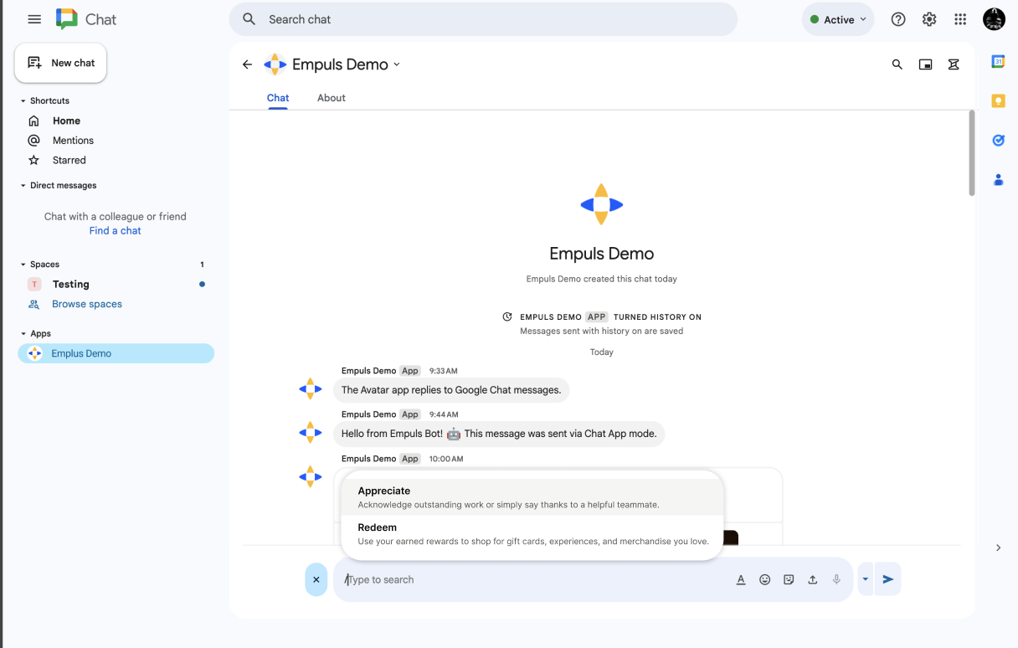Viewport: 1018px width, 648px height.
Task: Search in this chat via magnifier icon
Action: point(897,64)
